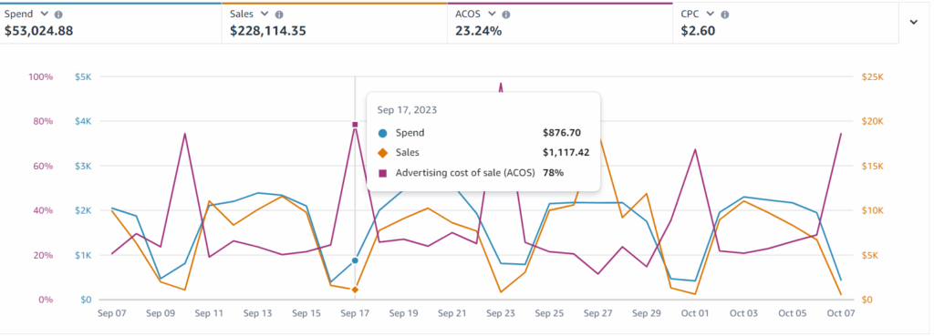Viewport: 934px width, 336px height.
Task: Click the 60% ACOS axis label
Action: pyautogui.click(x=43, y=166)
